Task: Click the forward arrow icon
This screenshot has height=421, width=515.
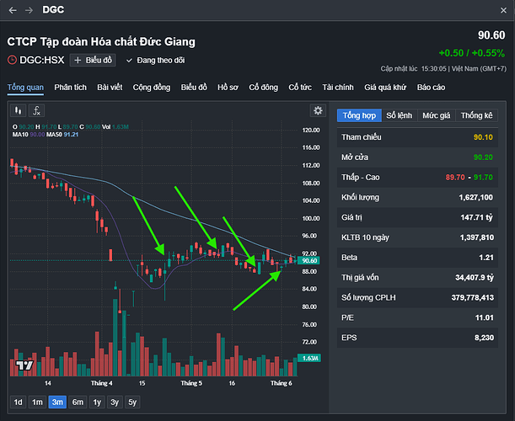Action: (x=30, y=9)
